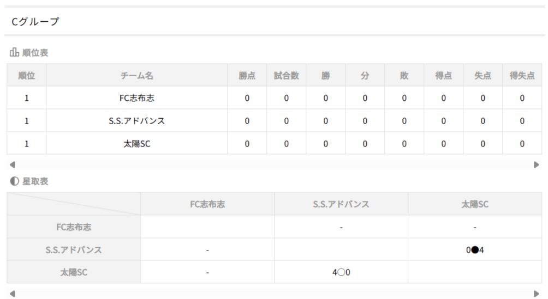The image size is (548, 299).
Task: Click the 試合数 column header
Action: click(x=286, y=76)
